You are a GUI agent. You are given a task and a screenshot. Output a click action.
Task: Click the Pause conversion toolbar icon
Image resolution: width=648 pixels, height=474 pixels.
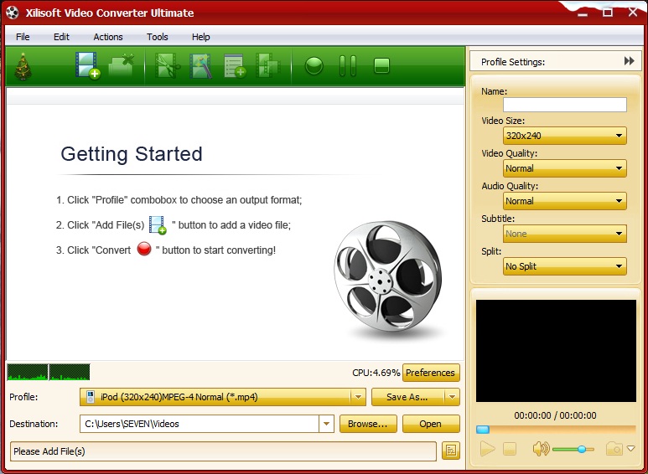(x=348, y=66)
